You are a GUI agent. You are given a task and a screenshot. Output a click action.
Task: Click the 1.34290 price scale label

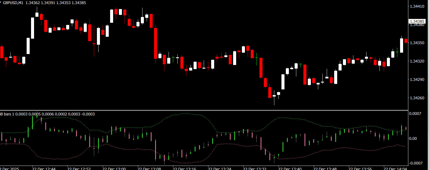click(417, 80)
